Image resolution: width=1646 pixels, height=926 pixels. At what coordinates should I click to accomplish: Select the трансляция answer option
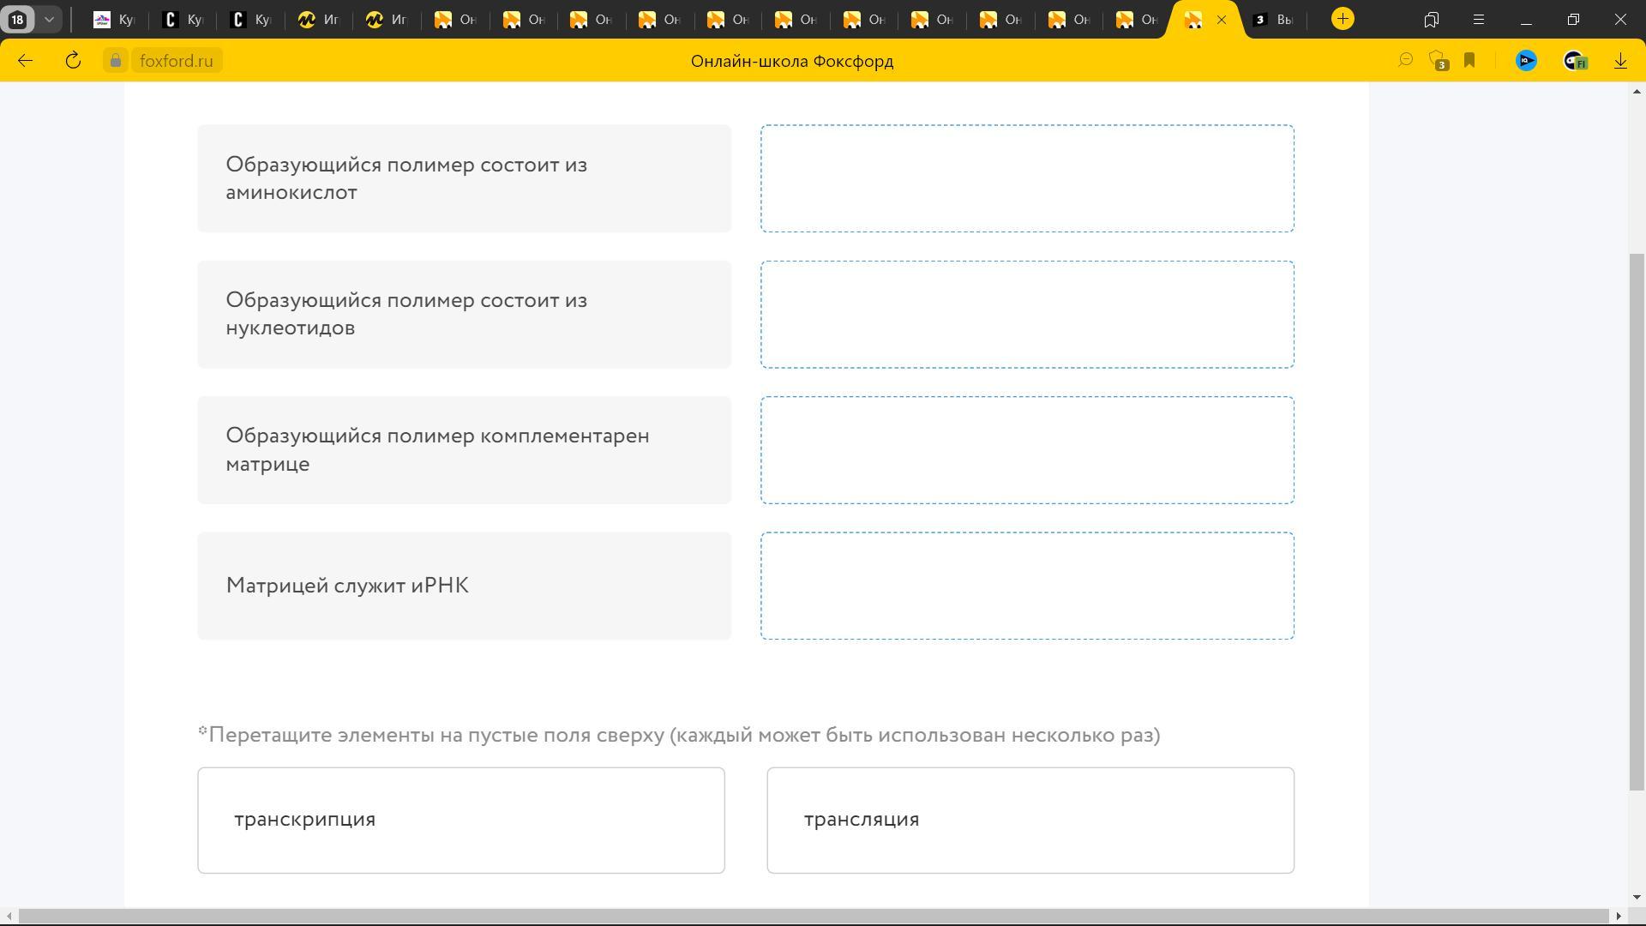click(x=1030, y=820)
